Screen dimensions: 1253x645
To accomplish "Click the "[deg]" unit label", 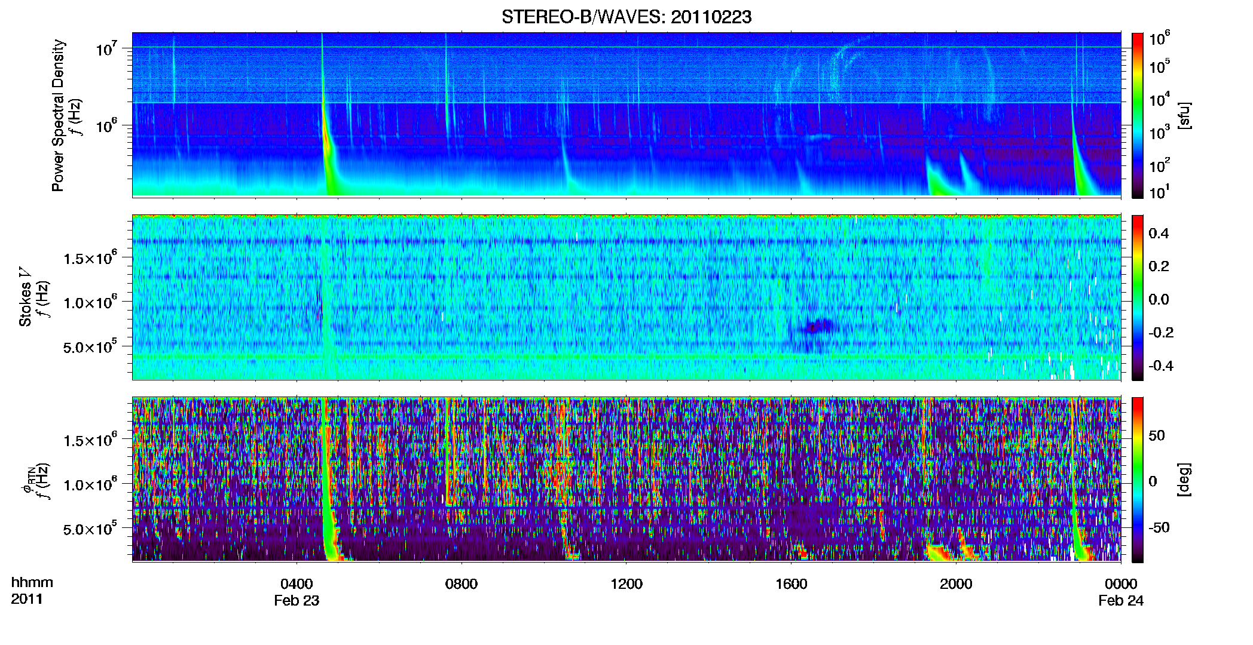I will click(x=1184, y=480).
